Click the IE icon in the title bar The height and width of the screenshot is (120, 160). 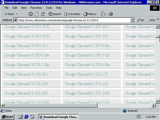pos(2,2)
